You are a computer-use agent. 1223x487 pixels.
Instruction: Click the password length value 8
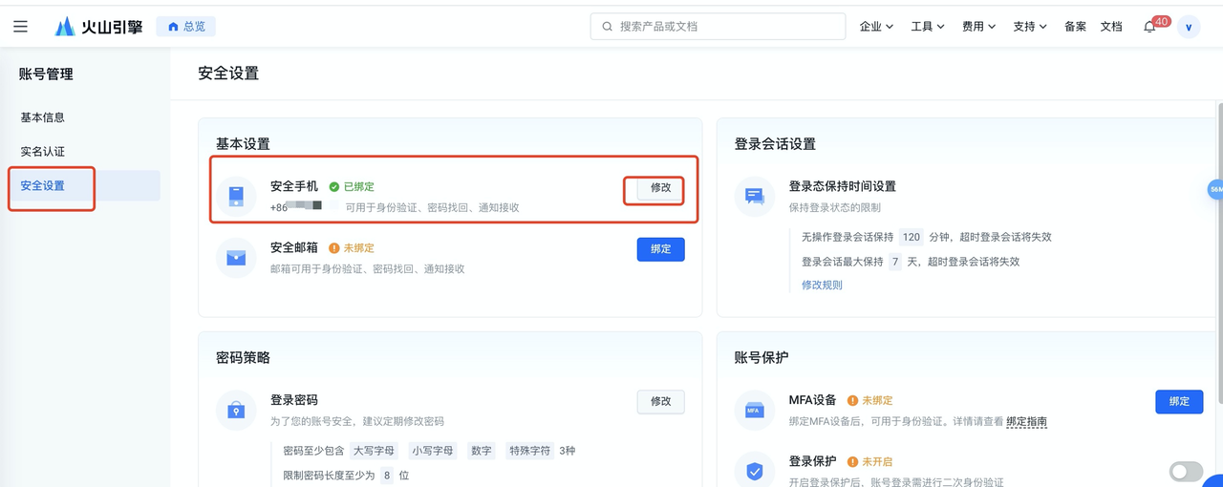point(387,476)
